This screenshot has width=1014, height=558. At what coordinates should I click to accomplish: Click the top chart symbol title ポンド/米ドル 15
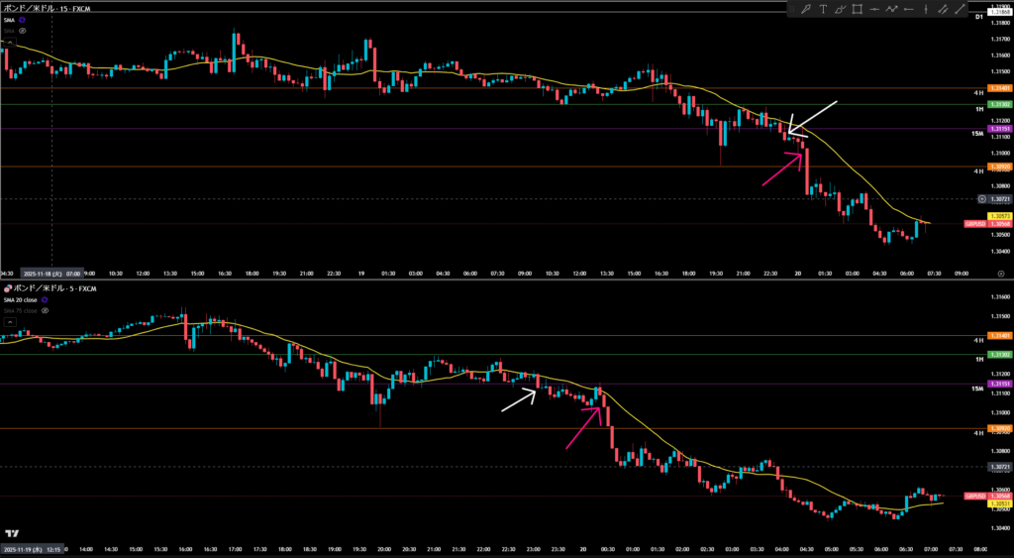point(45,8)
